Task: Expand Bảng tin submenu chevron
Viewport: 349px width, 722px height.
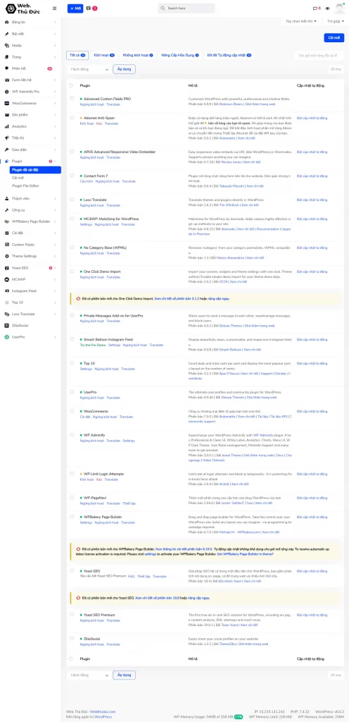Action: click(55, 22)
